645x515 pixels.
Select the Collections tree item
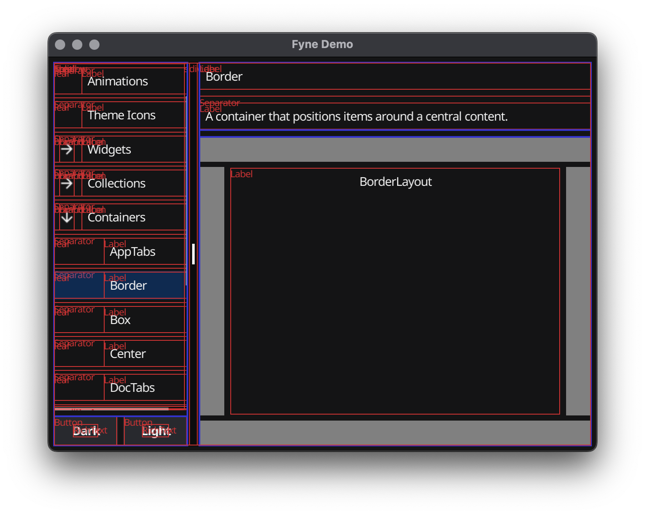coord(120,183)
